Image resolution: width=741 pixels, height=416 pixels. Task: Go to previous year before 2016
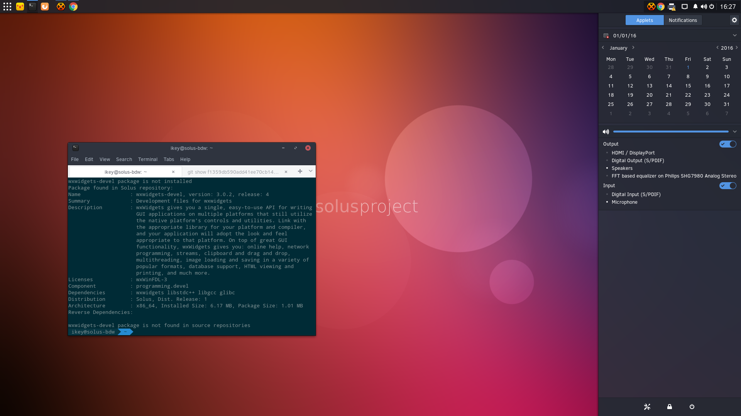[717, 48]
